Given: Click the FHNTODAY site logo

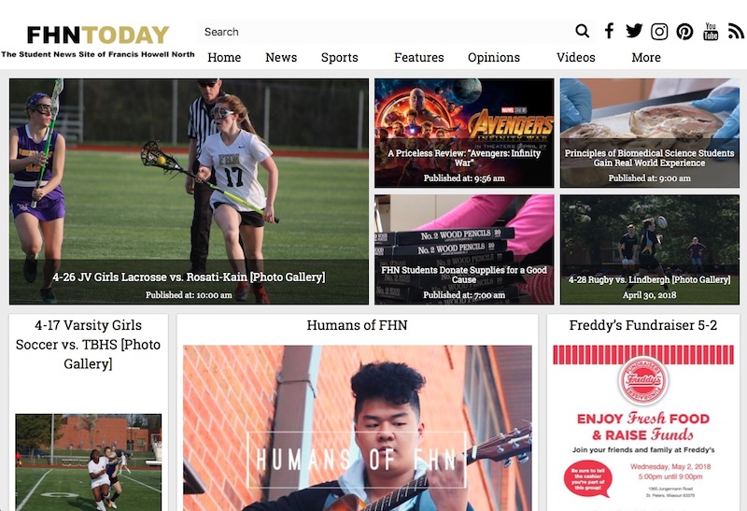Looking at the screenshot, I should click(x=98, y=35).
